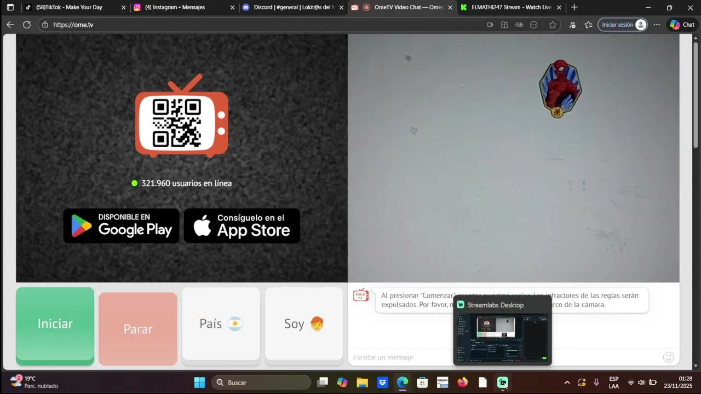The width and height of the screenshot is (701, 394).
Task: Click the 01:28 clock and date
Action: click(678, 383)
